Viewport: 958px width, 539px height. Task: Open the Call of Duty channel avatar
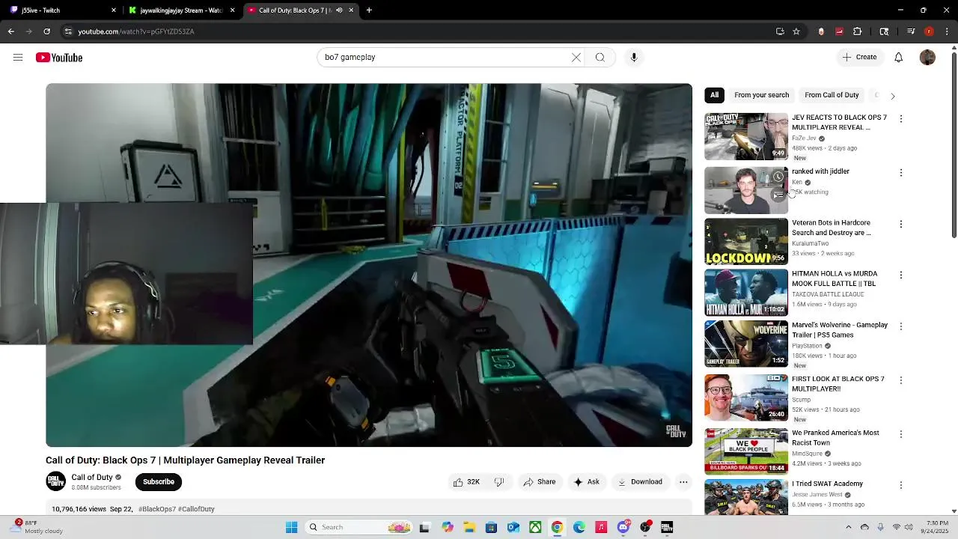click(56, 481)
